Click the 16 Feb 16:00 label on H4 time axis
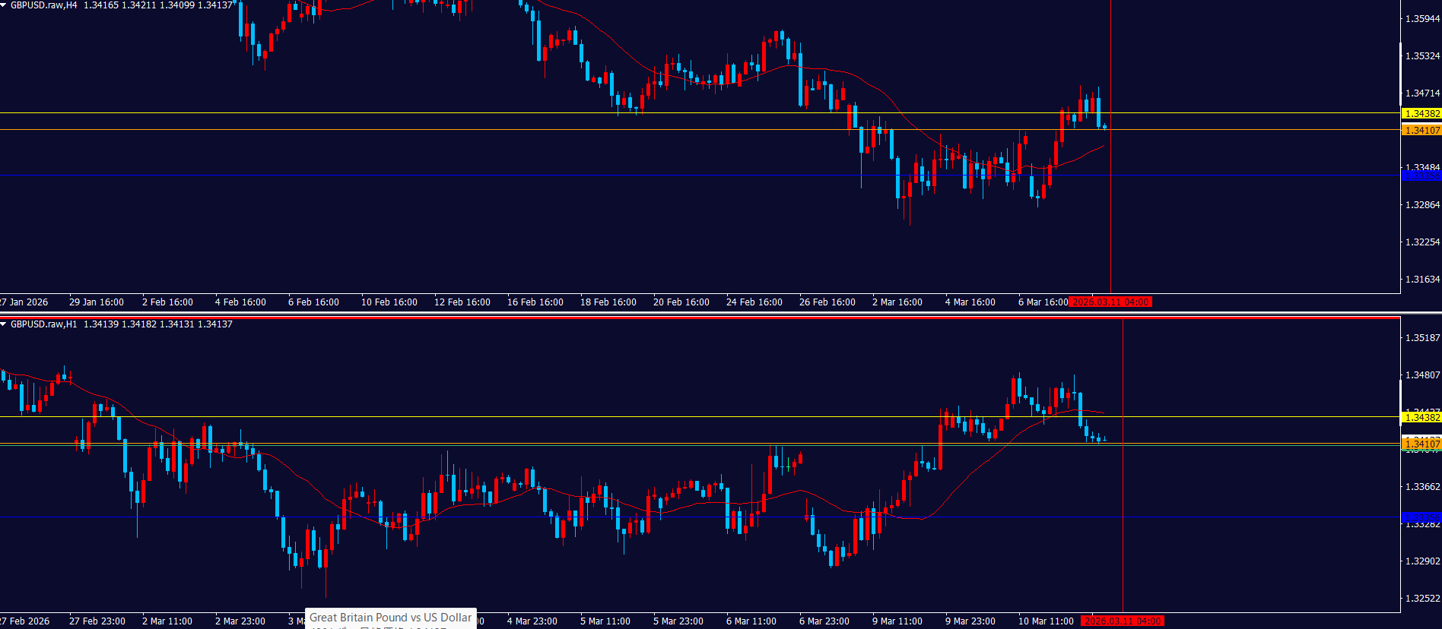Image resolution: width=1442 pixels, height=629 pixels. [x=535, y=302]
